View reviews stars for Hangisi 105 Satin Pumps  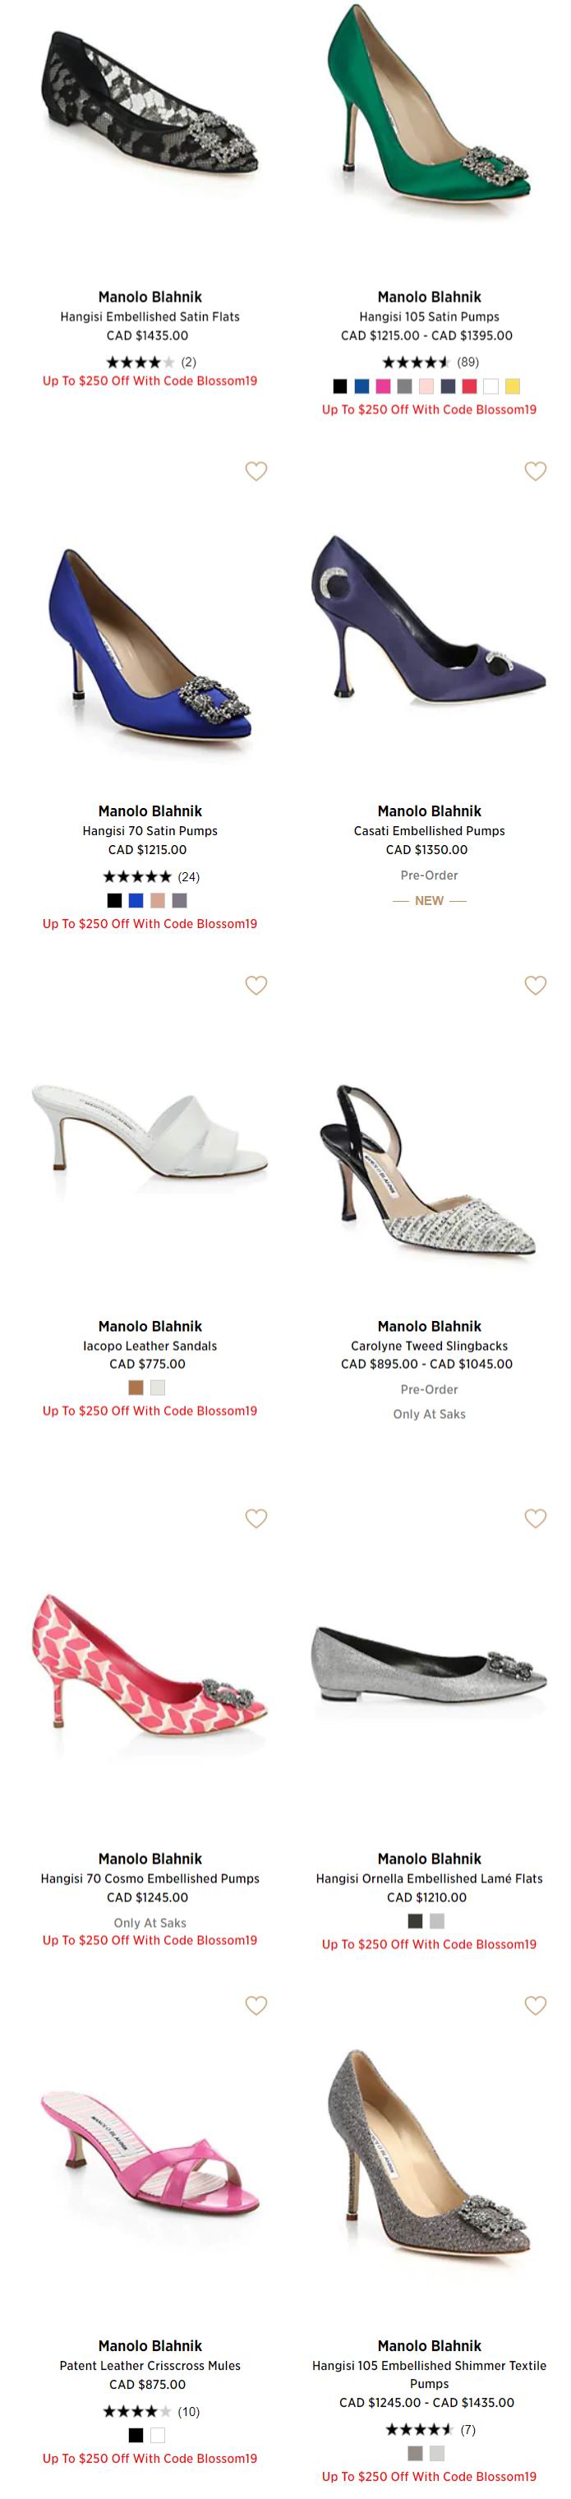pyautogui.click(x=416, y=362)
